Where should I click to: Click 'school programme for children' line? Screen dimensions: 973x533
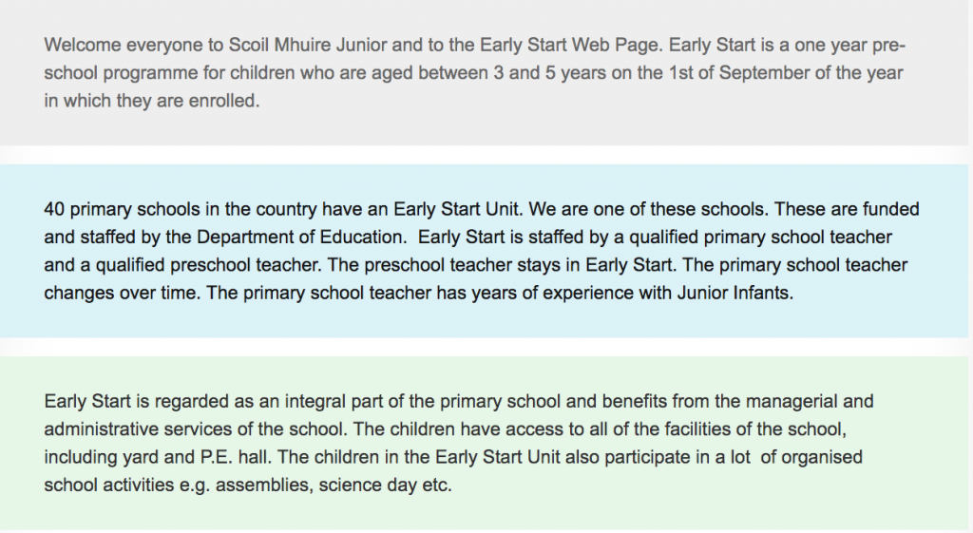pos(473,72)
